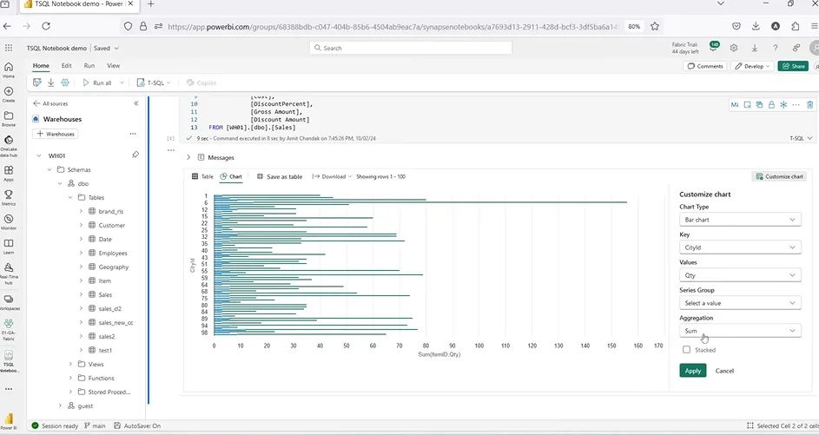Open the settings gear icon
Image resolution: width=819 pixels, height=435 pixels.
[x=734, y=48]
